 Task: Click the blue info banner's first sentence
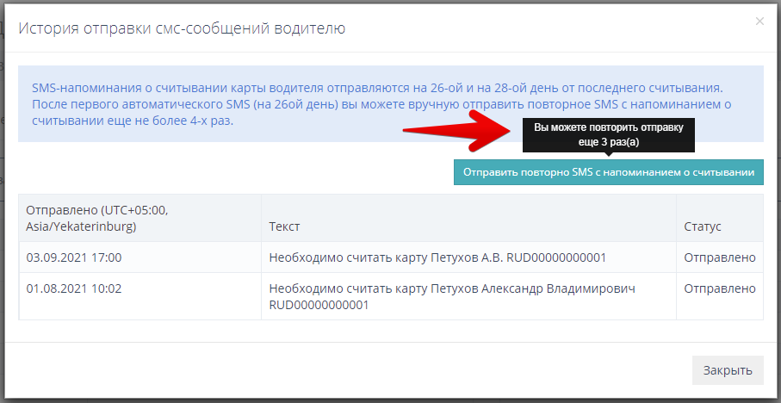(x=376, y=88)
